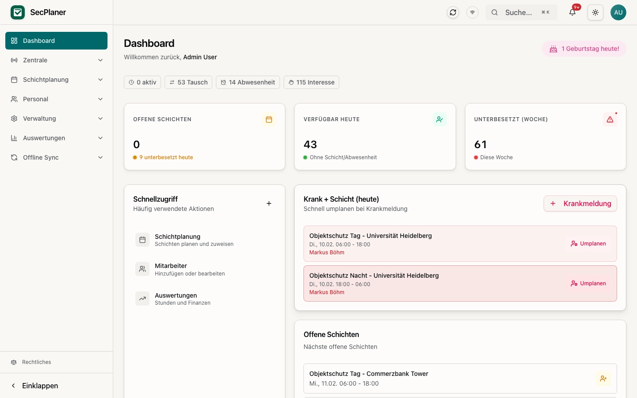Image resolution: width=637 pixels, height=398 pixels.
Task: Umplanen the Objektschutz Nacht shift
Action: click(x=588, y=283)
